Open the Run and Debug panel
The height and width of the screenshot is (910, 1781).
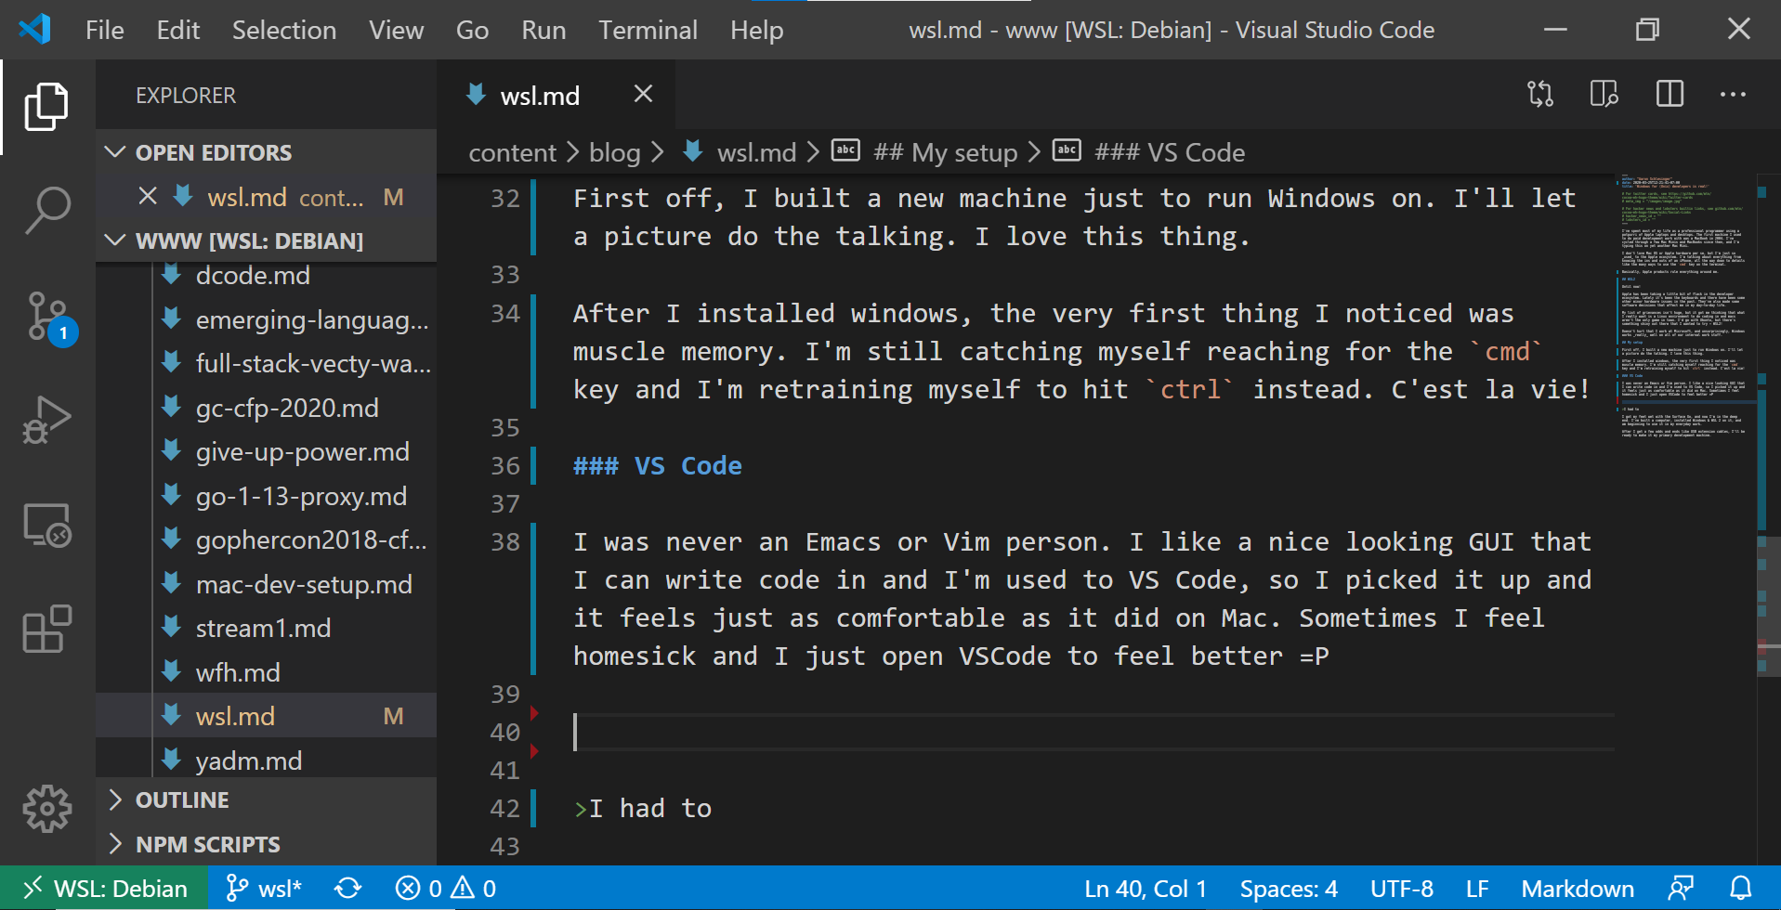46,420
